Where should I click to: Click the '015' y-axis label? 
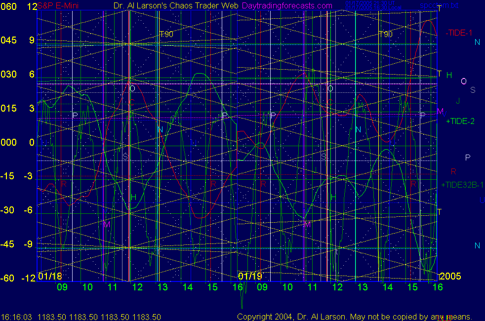(9, 108)
